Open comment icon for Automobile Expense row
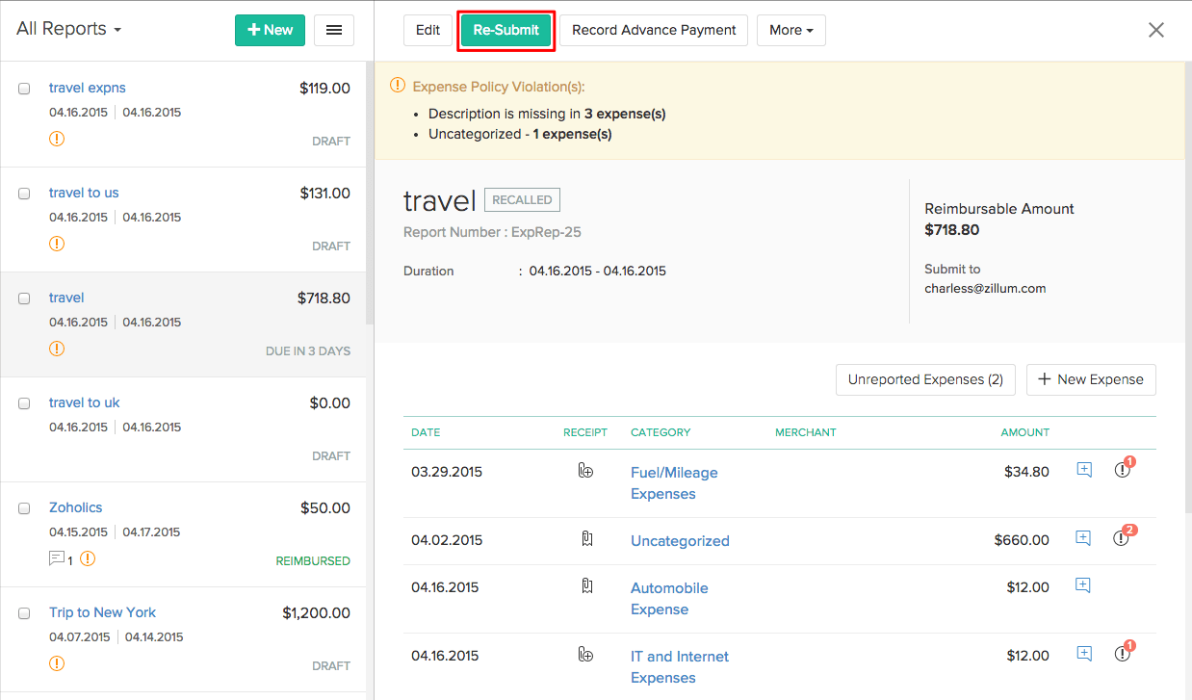This screenshot has width=1192, height=700. tap(1083, 585)
